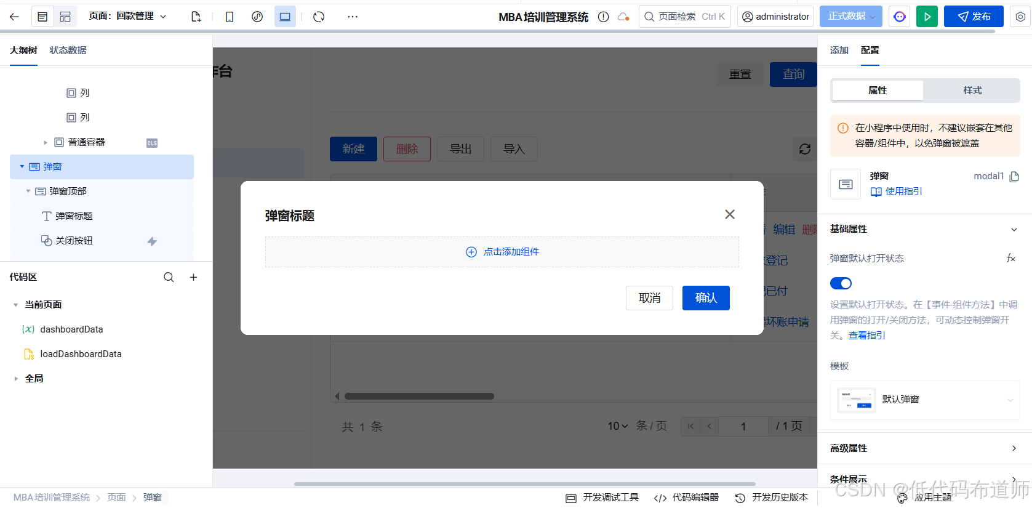Expand the 全局 code section
Image resolution: width=1032 pixels, height=508 pixels.
(x=16, y=379)
